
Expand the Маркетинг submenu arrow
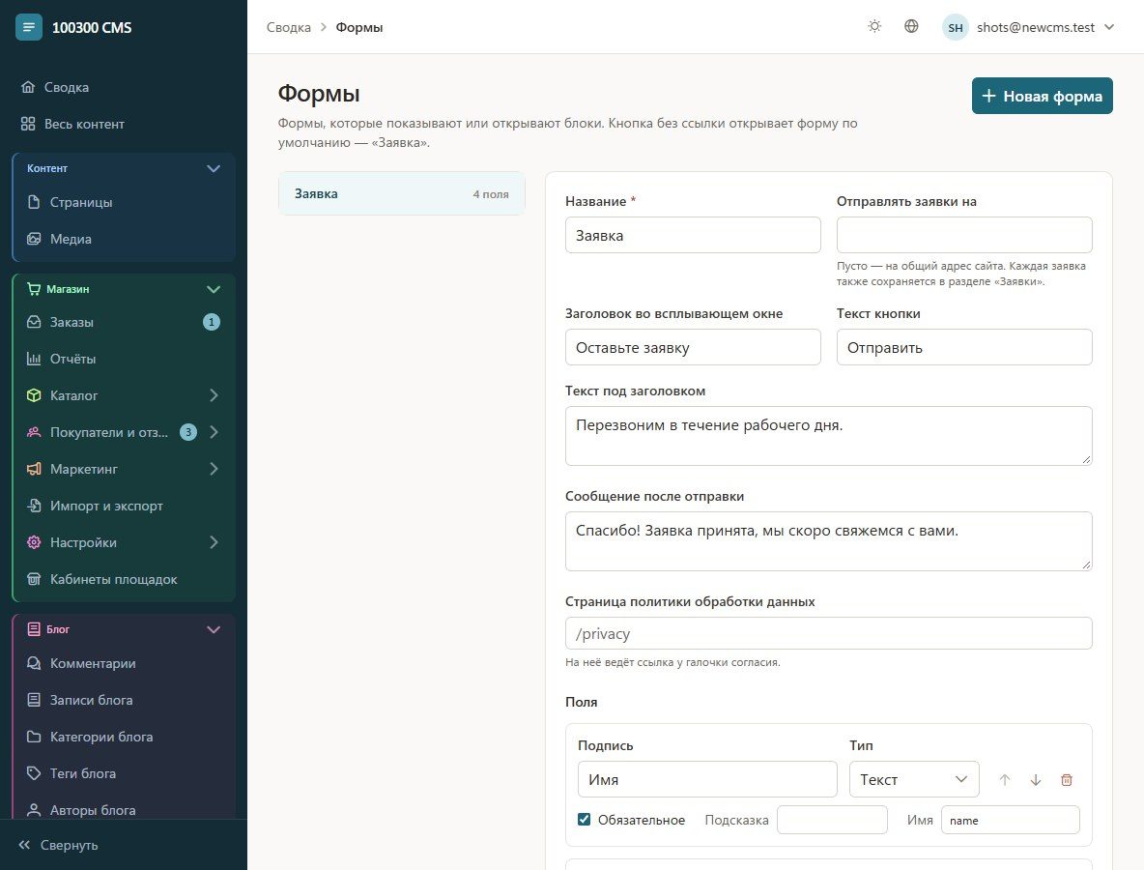click(214, 469)
